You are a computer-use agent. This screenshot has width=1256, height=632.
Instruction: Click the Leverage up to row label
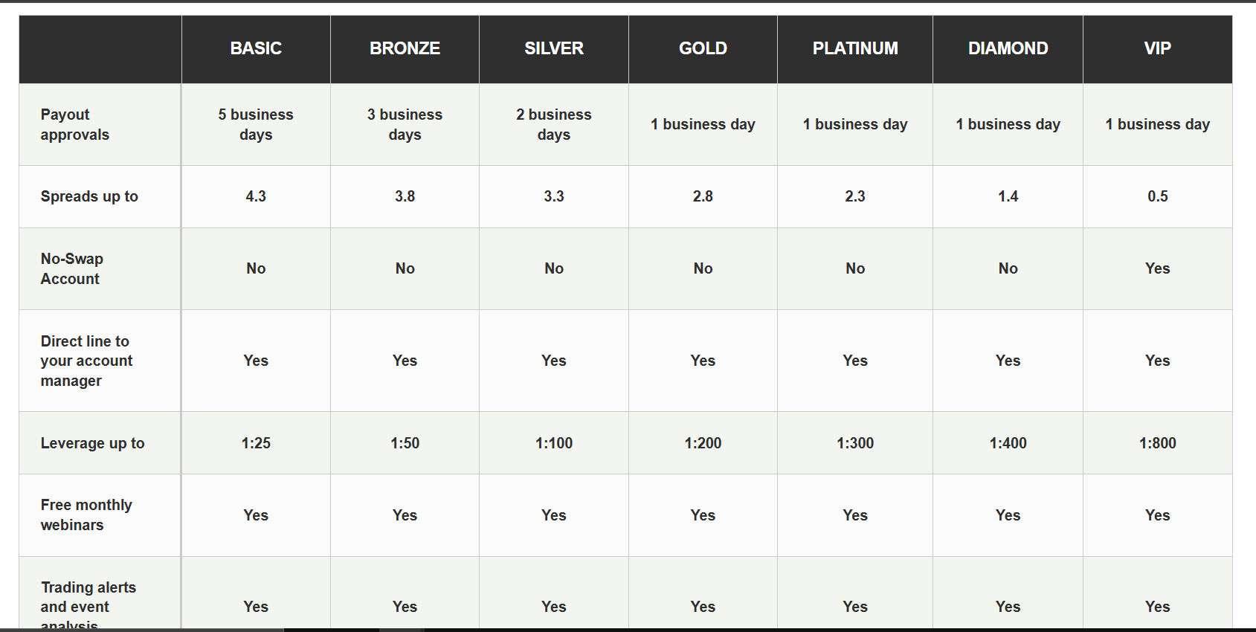pyautogui.click(x=92, y=443)
